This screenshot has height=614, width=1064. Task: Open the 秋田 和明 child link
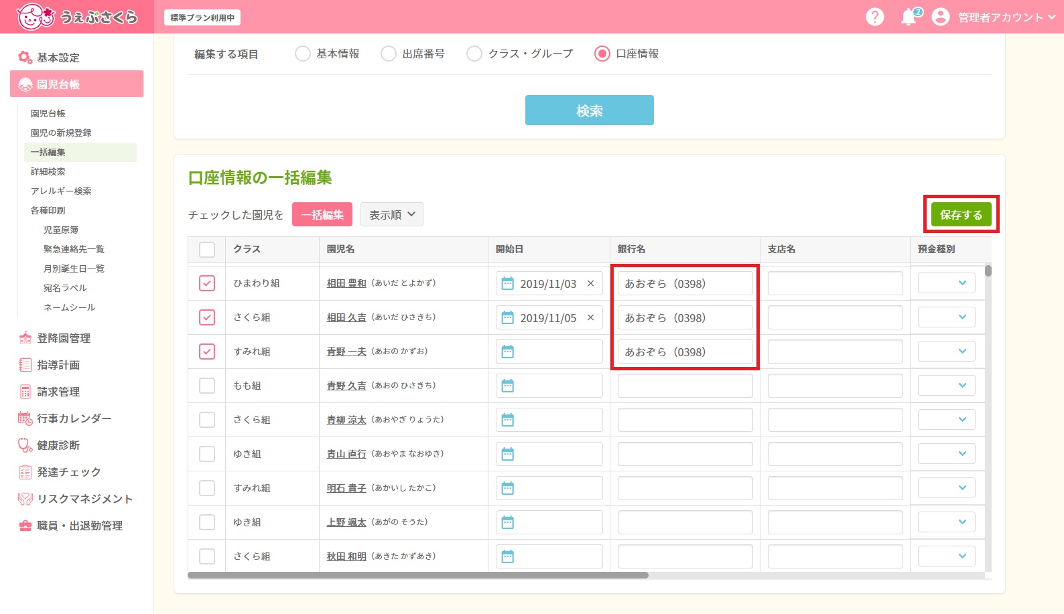coord(346,556)
